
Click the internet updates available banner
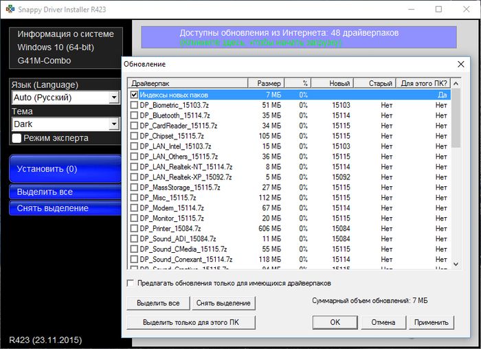click(298, 37)
